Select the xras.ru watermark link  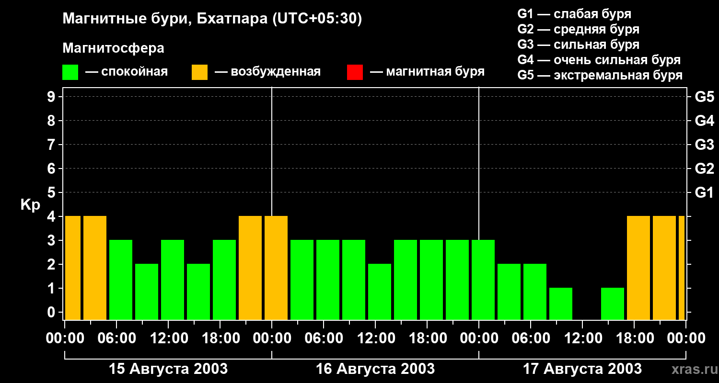(692, 369)
